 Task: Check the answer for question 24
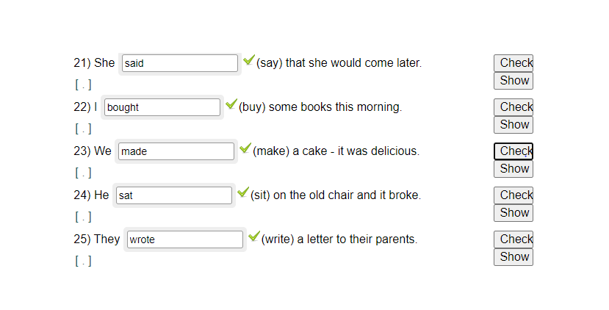[x=513, y=195]
